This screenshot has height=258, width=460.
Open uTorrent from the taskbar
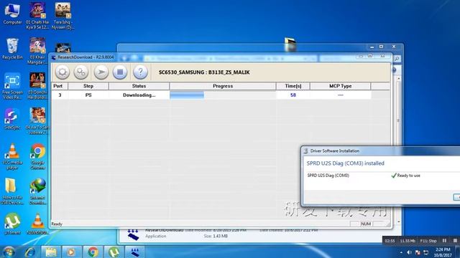tap(114, 252)
